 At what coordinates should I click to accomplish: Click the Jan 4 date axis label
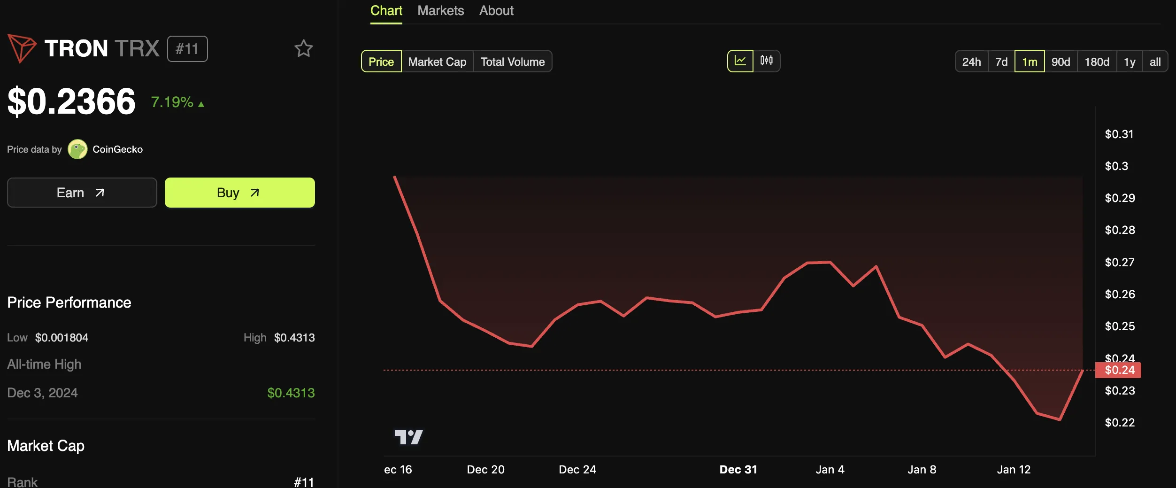click(830, 470)
